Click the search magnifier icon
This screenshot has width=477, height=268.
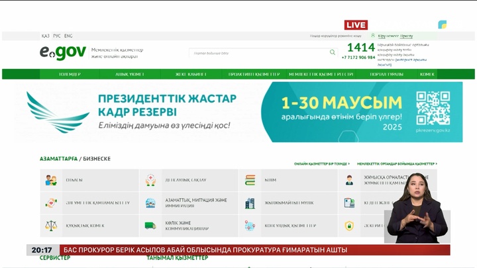click(x=333, y=52)
